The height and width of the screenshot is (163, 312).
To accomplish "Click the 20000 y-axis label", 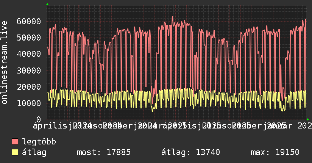I will pos(29,87).
